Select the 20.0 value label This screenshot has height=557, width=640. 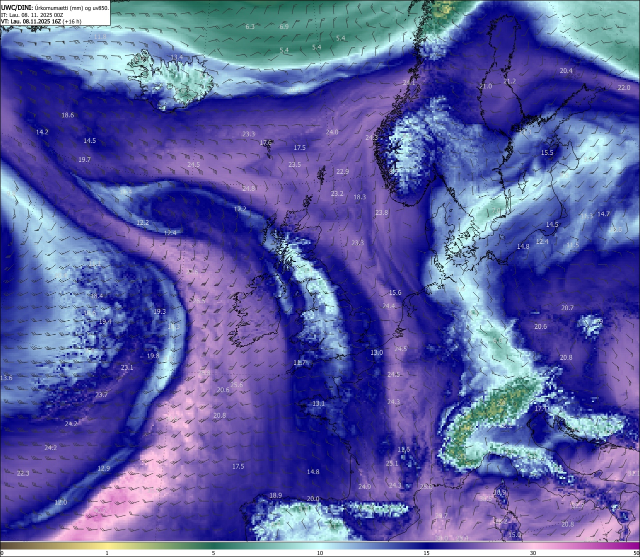(x=313, y=499)
